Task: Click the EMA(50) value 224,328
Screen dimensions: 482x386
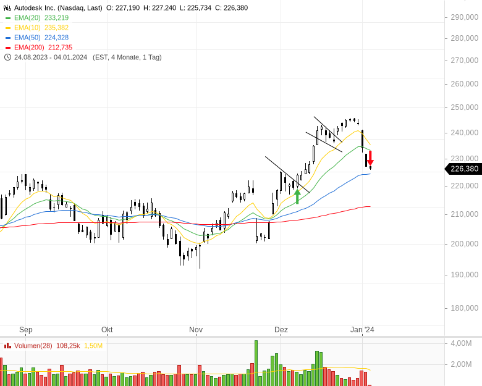Action: click(x=57, y=38)
